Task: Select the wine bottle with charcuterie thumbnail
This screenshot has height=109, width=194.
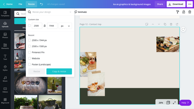Action: (20, 61)
